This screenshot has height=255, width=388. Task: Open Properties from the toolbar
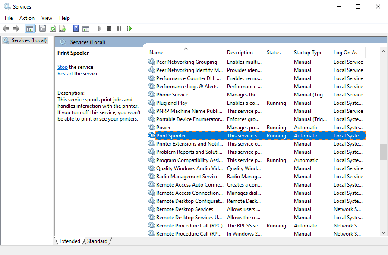point(42,29)
